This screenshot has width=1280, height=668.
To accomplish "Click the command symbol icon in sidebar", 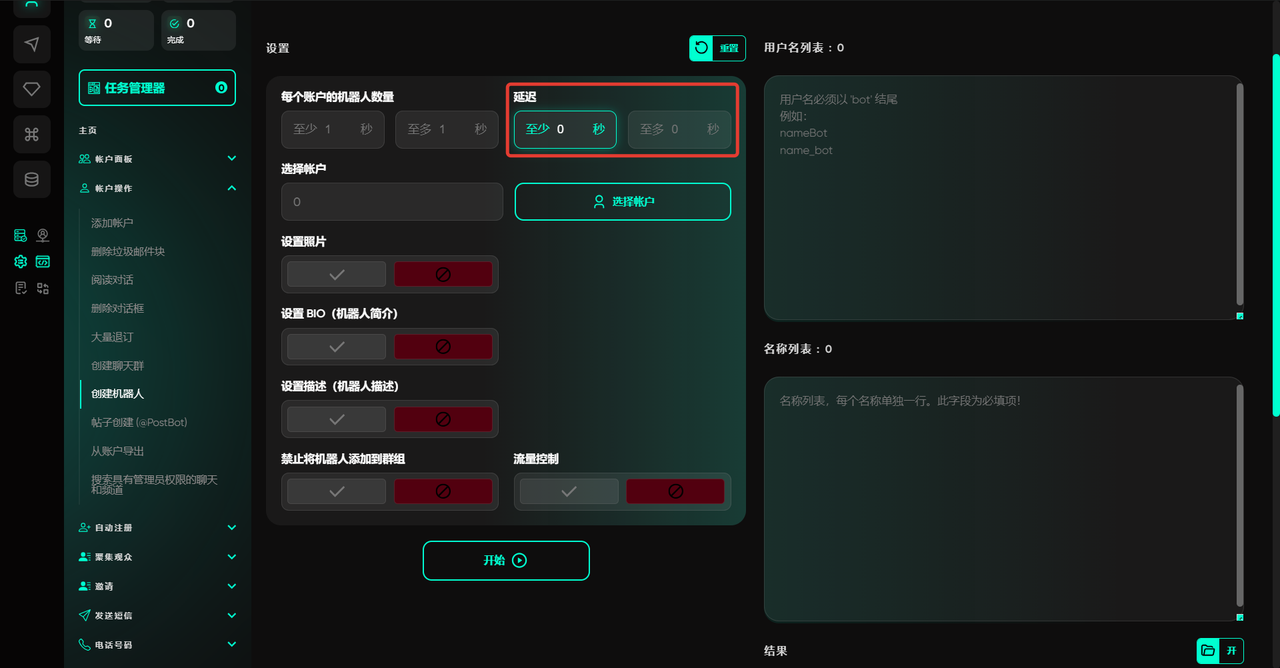I will pos(31,135).
